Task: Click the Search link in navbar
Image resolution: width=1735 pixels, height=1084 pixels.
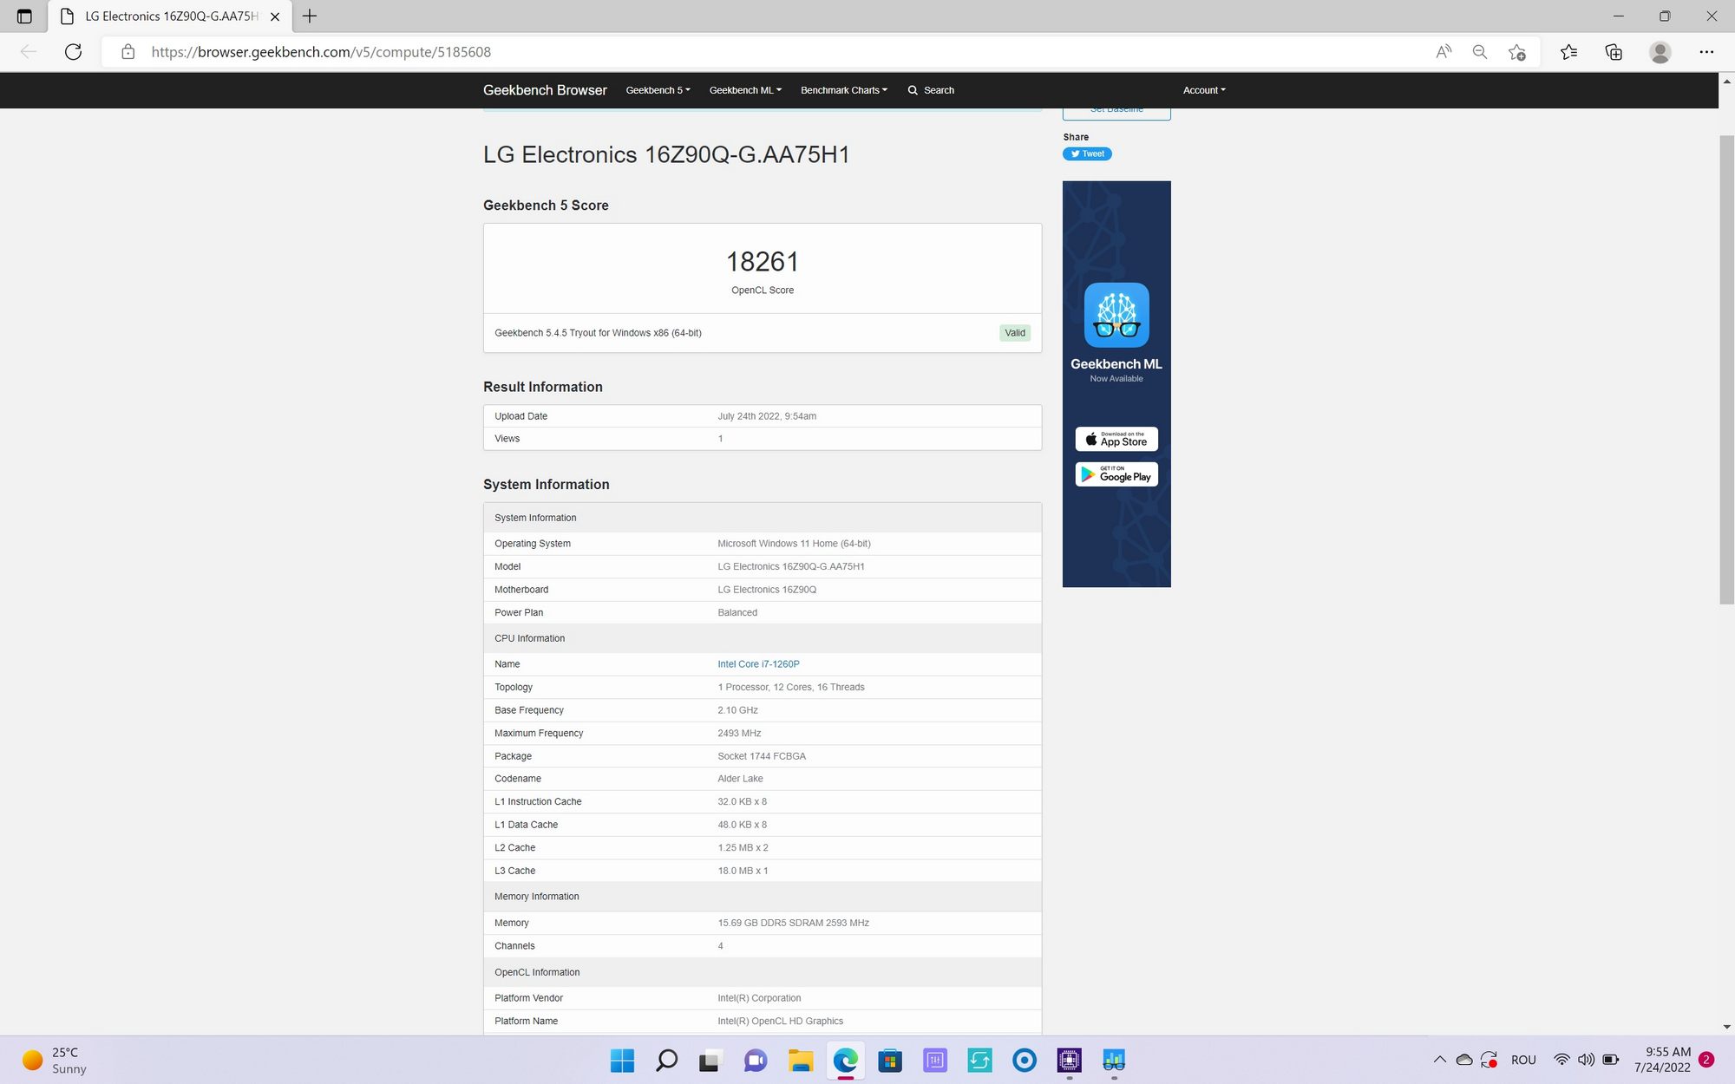Action: point(931,90)
